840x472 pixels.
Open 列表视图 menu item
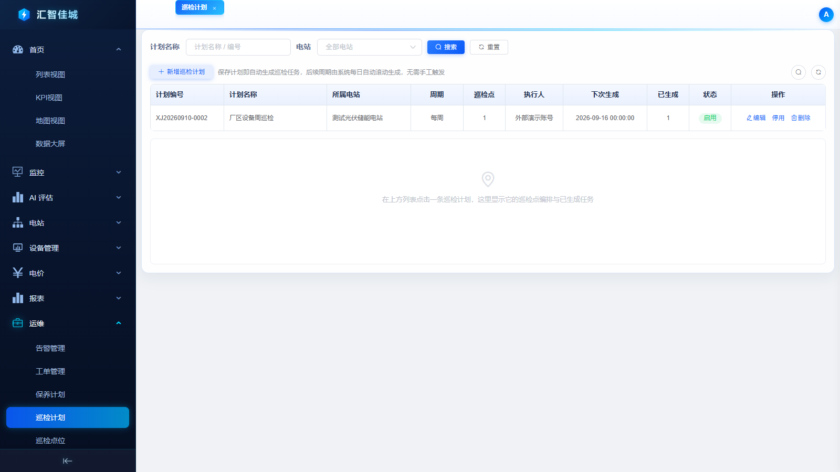pos(50,74)
